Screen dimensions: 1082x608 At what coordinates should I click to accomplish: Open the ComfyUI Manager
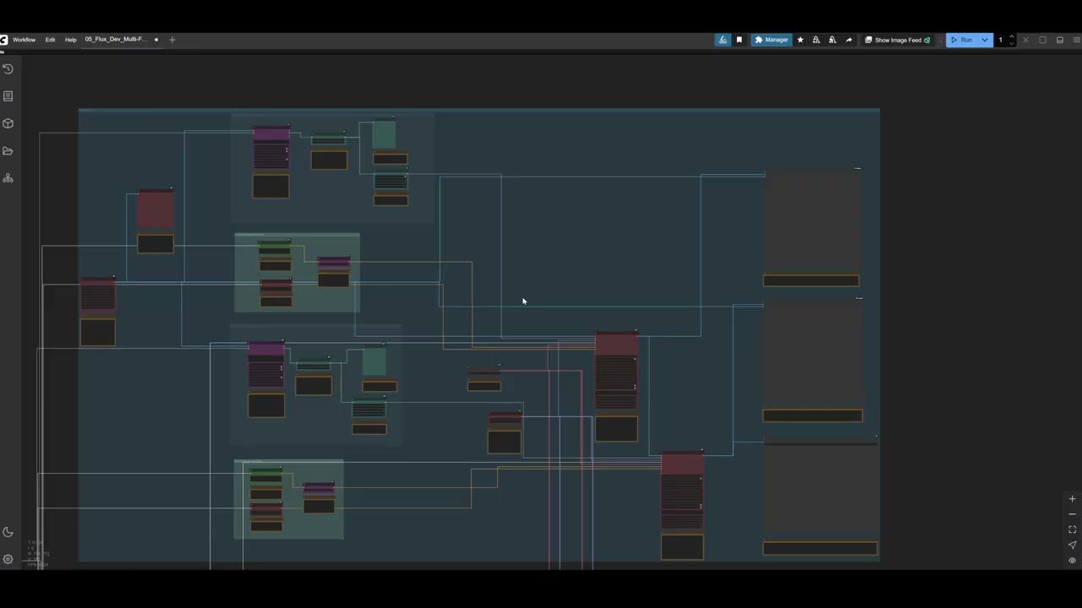tap(772, 40)
